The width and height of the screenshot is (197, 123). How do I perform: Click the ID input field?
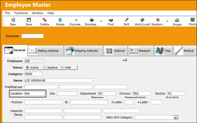click(89, 102)
